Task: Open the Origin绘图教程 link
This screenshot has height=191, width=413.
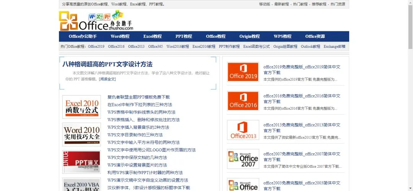Action: click(x=285, y=47)
